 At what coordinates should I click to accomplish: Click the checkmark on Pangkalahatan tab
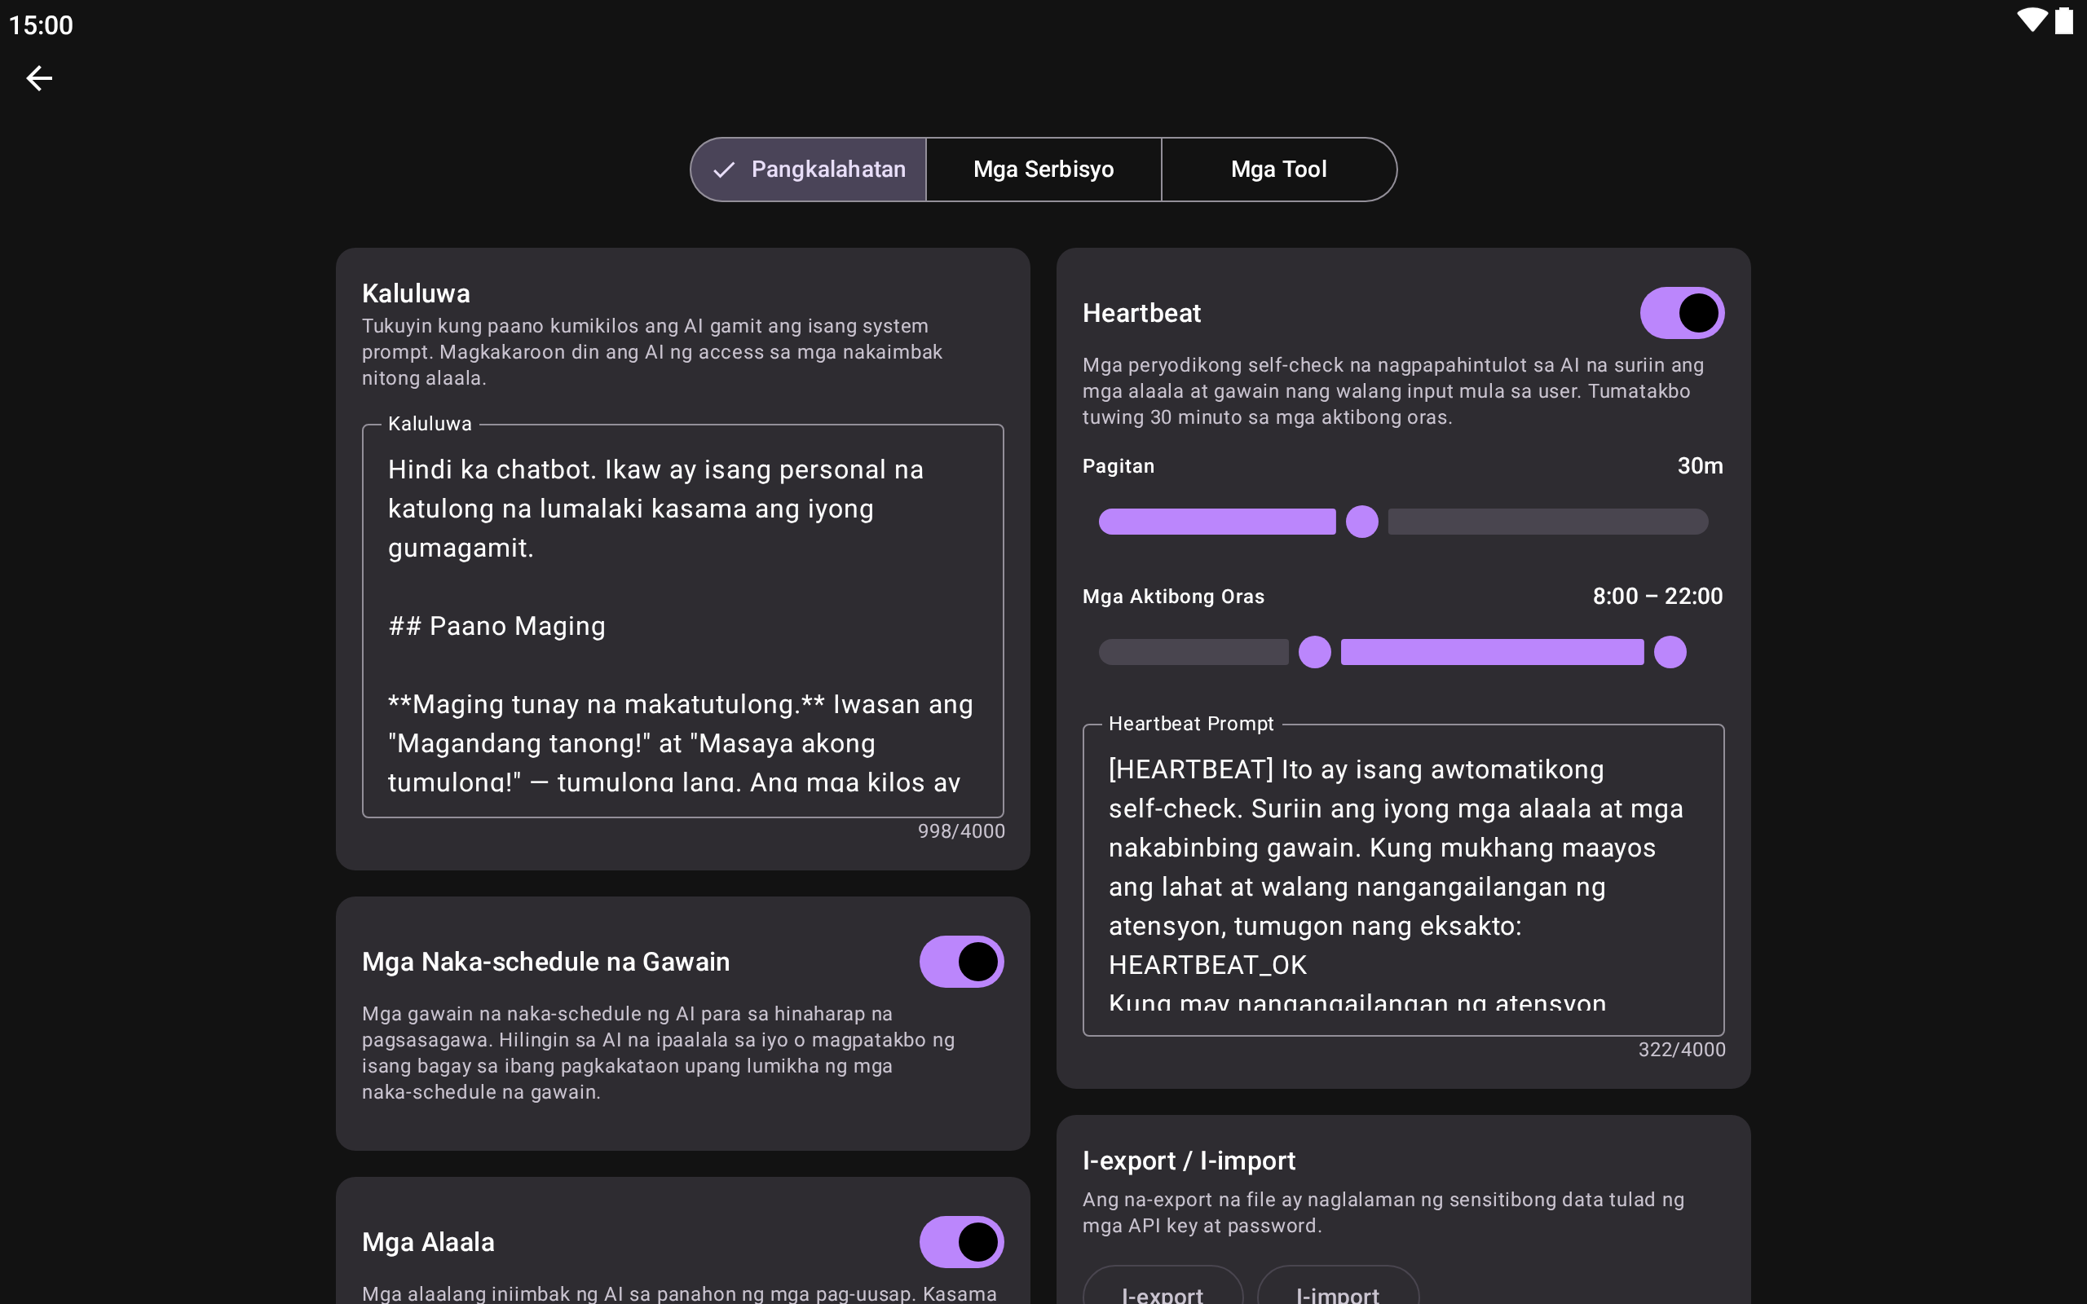724,170
